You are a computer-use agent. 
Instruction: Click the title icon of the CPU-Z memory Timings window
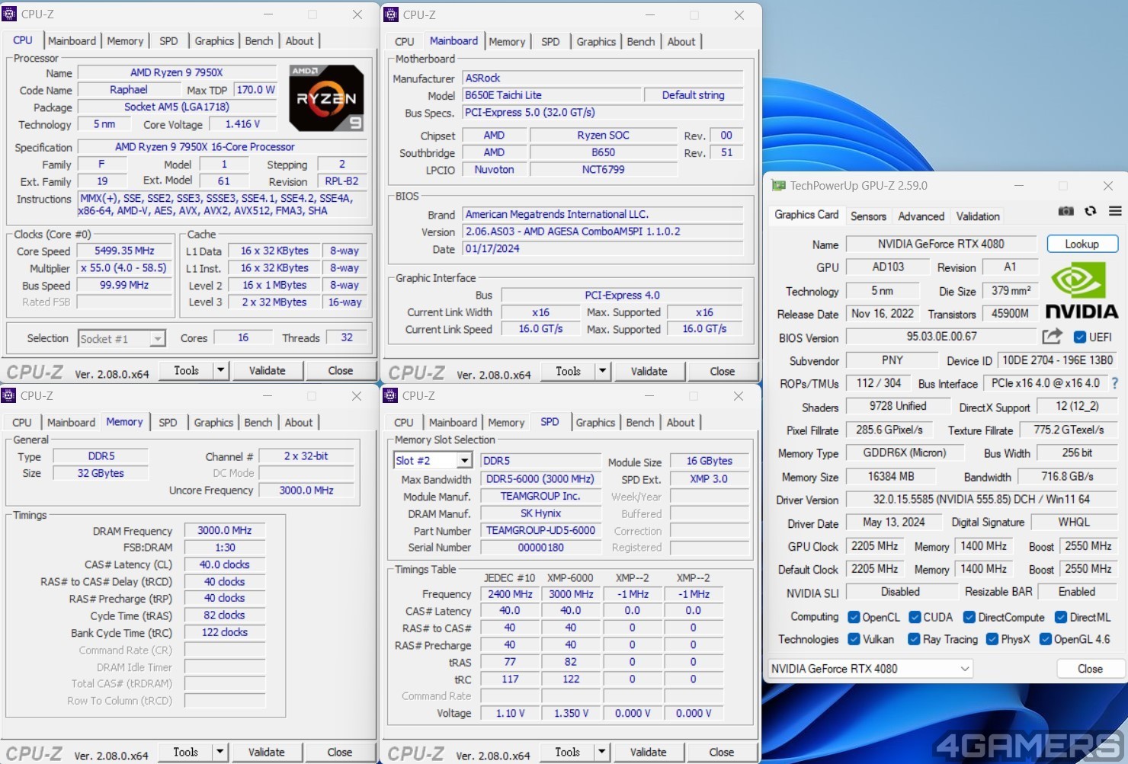coord(9,395)
